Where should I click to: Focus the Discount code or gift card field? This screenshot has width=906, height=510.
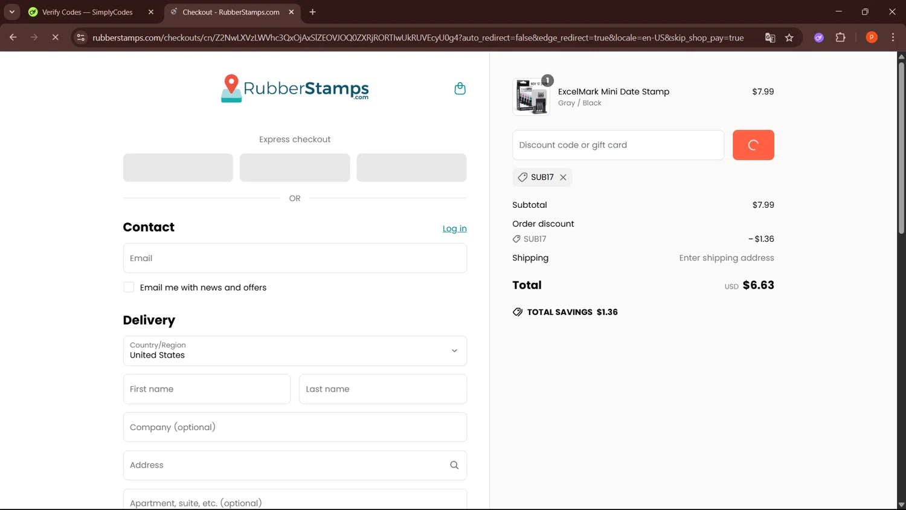point(618,145)
